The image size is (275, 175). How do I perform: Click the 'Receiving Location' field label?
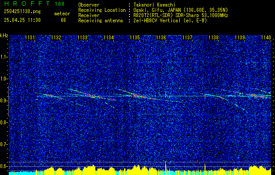coord(102,10)
